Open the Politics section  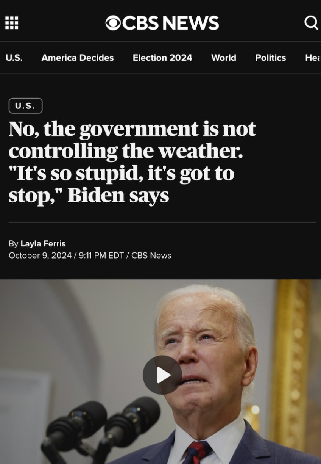[271, 58]
